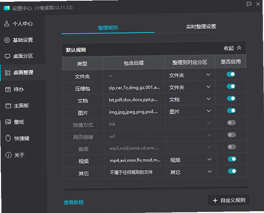Turn off the 视频 rule toggle
The width and height of the screenshot is (264, 213).
click(232, 159)
